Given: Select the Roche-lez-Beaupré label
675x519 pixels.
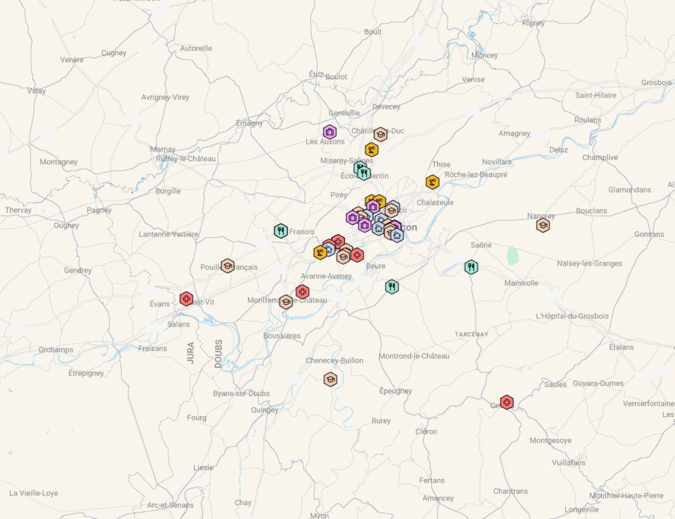Looking at the screenshot, I should coord(476,175).
